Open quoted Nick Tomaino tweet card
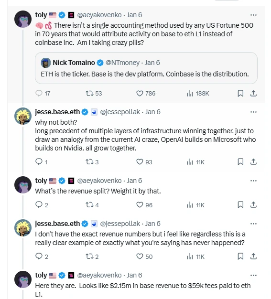Viewport: 271px width, 299px height. pyautogui.click(x=146, y=68)
